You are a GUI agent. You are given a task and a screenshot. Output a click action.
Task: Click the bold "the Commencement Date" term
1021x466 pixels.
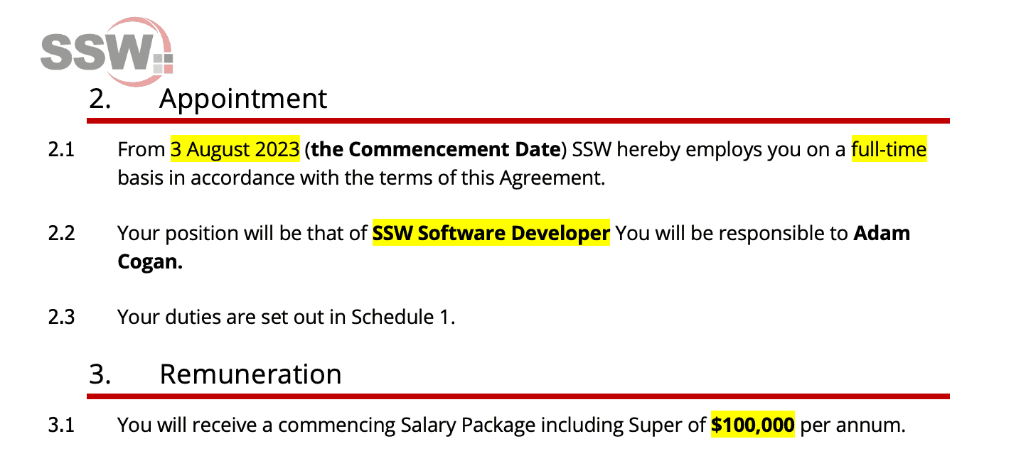(x=434, y=150)
